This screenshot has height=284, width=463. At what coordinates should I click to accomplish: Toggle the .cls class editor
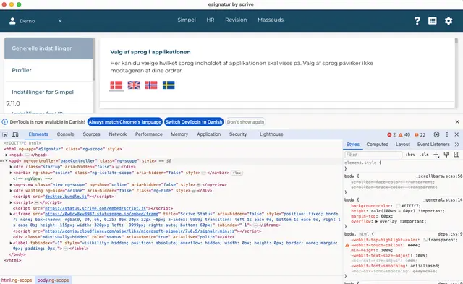[424, 155]
